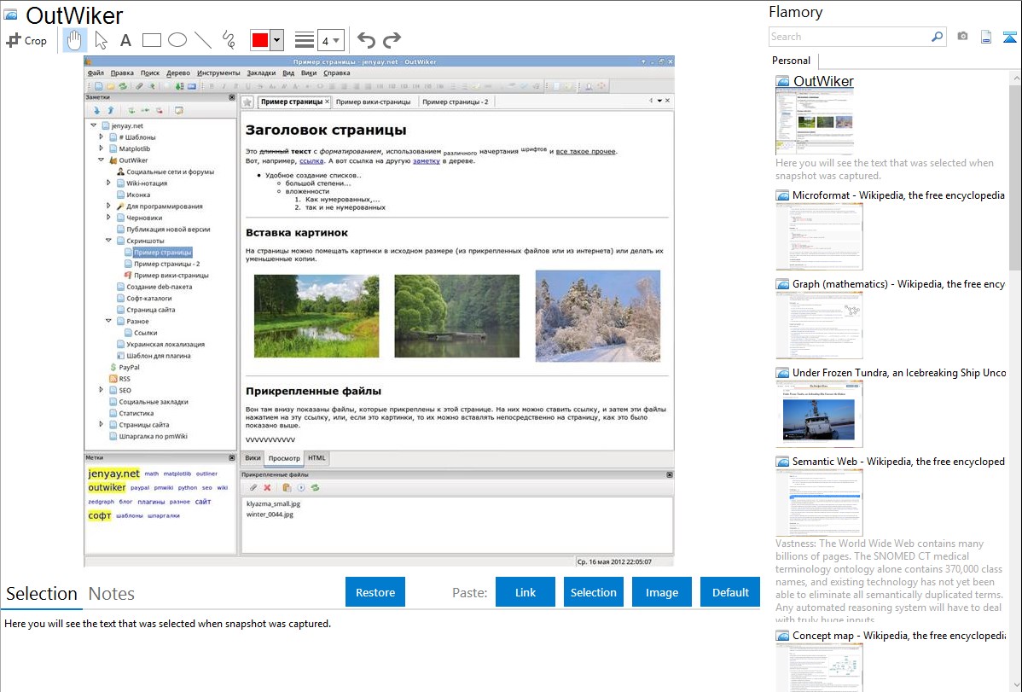
Task: Switch to the Notes tab
Action: pyautogui.click(x=111, y=594)
